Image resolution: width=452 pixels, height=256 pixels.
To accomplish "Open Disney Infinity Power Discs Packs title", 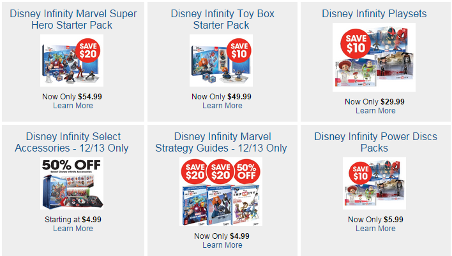I will (x=374, y=142).
